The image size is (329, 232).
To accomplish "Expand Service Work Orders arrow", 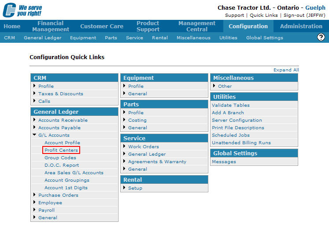I will tap(124, 146).
